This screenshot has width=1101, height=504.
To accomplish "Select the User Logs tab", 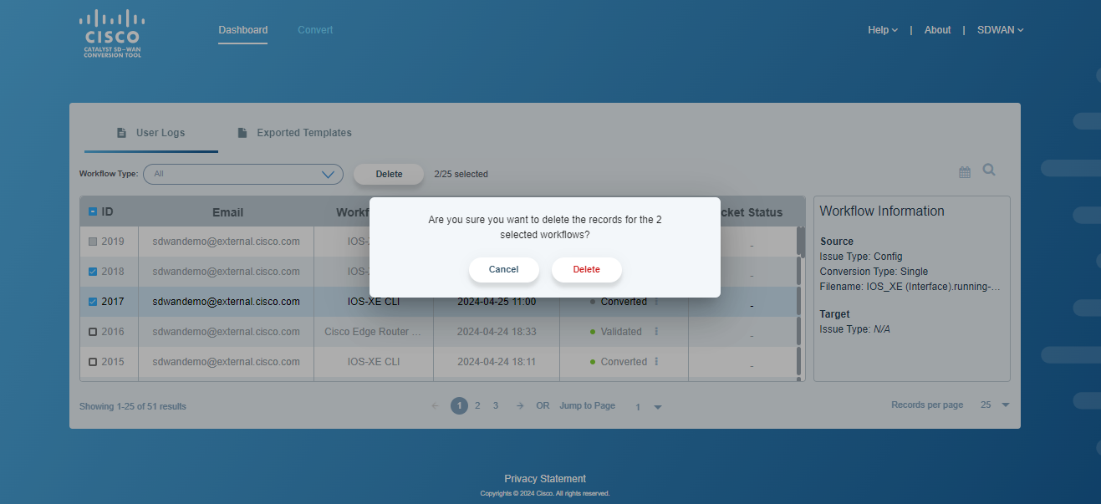I will (x=151, y=134).
